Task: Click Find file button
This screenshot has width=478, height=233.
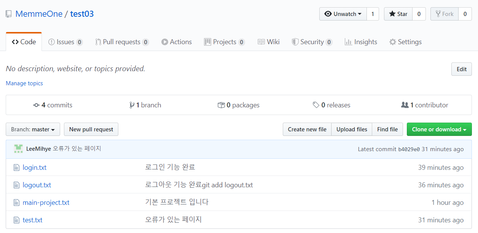Action: (387, 129)
